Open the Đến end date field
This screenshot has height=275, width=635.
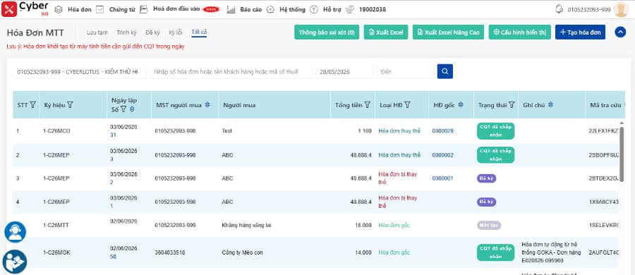pos(405,72)
